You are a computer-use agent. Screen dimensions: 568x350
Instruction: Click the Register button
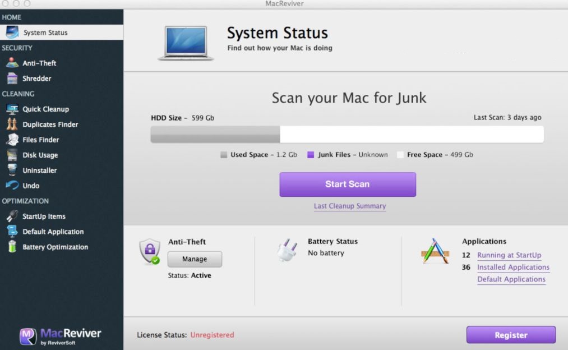(x=511, y=335)
